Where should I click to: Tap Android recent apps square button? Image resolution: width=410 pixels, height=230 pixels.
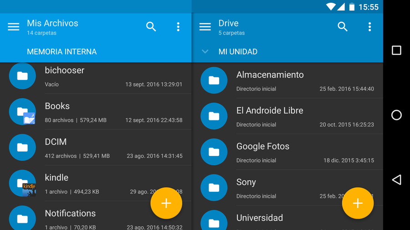tap(396, 50)
